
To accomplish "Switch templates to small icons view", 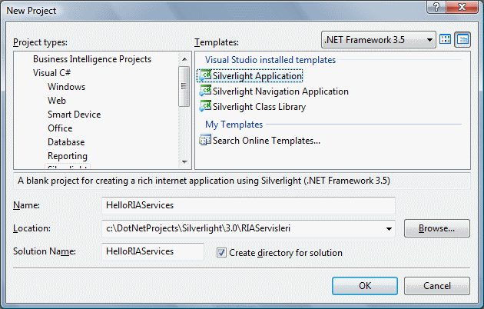I will coord(462,39).
